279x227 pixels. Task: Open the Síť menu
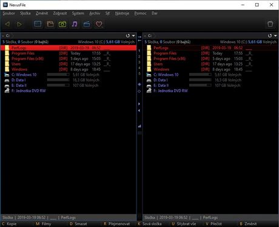(107, 13)
